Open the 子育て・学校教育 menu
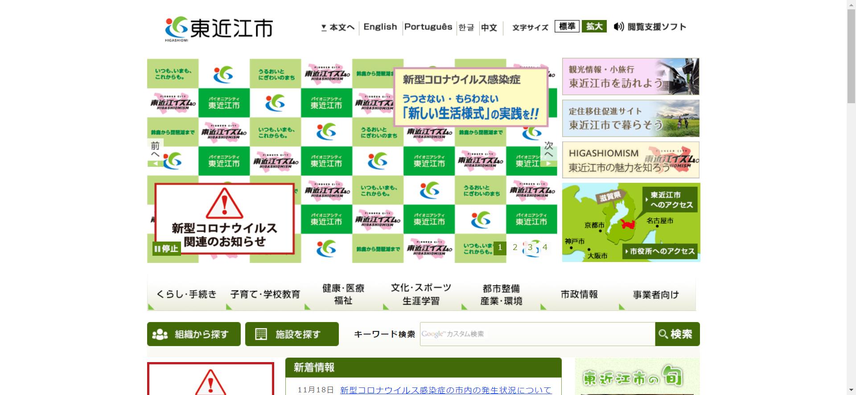This screenshot has width=856, height=395. (265, 294)
